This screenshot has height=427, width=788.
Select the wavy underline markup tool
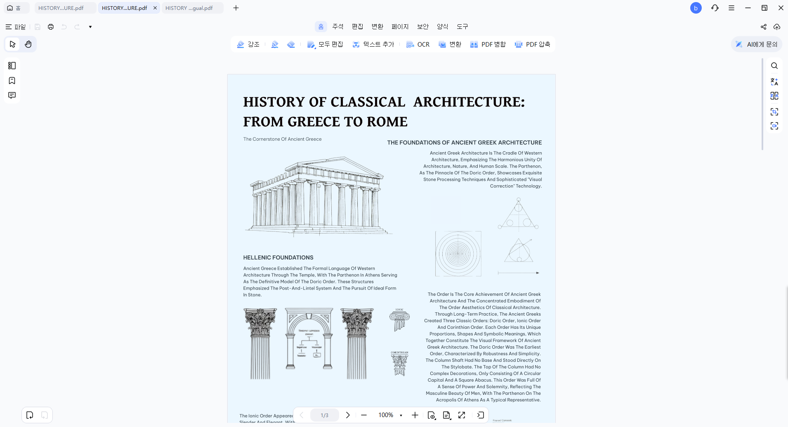pos(275,45)
